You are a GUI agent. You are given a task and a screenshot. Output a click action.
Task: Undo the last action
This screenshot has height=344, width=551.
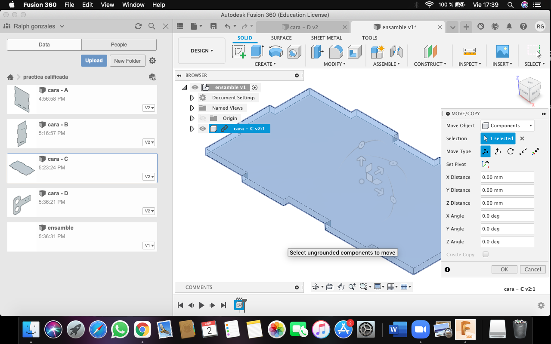pyautogui.click(x=228, y=27)
